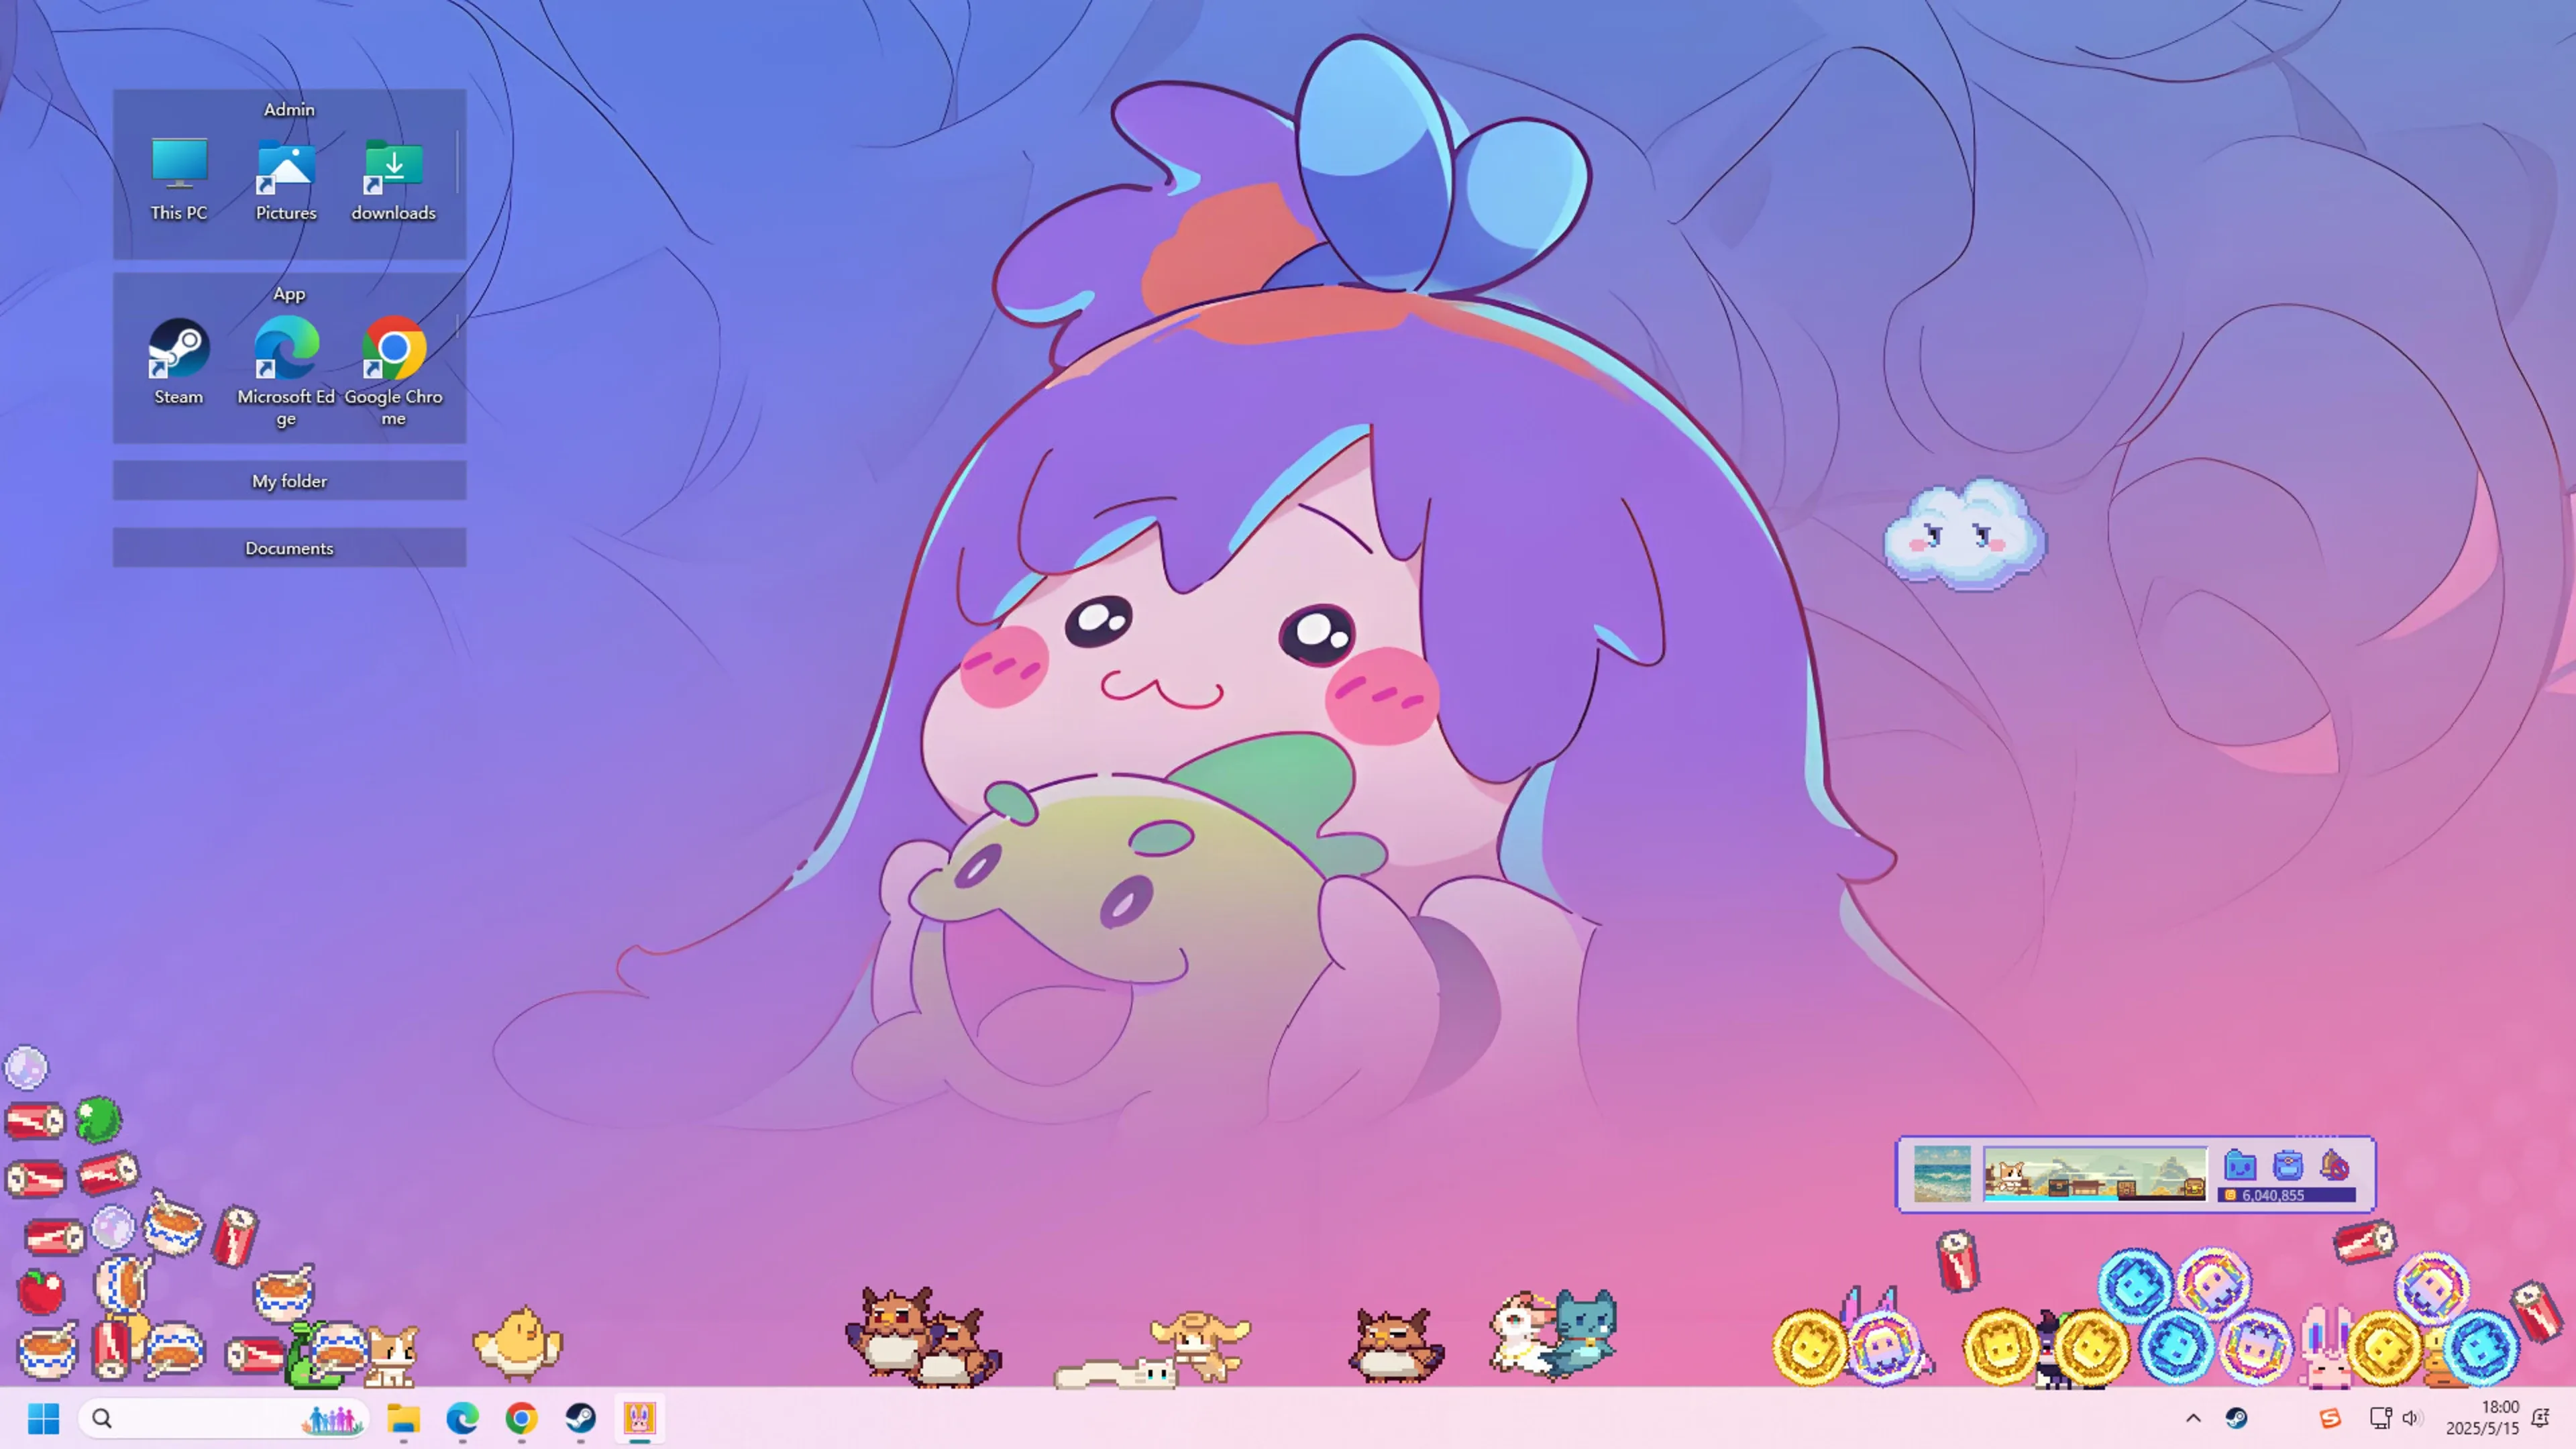Screen dimensions: 2576x1449
Task: Open the This PC desktop icon
Action: (179, 180)
